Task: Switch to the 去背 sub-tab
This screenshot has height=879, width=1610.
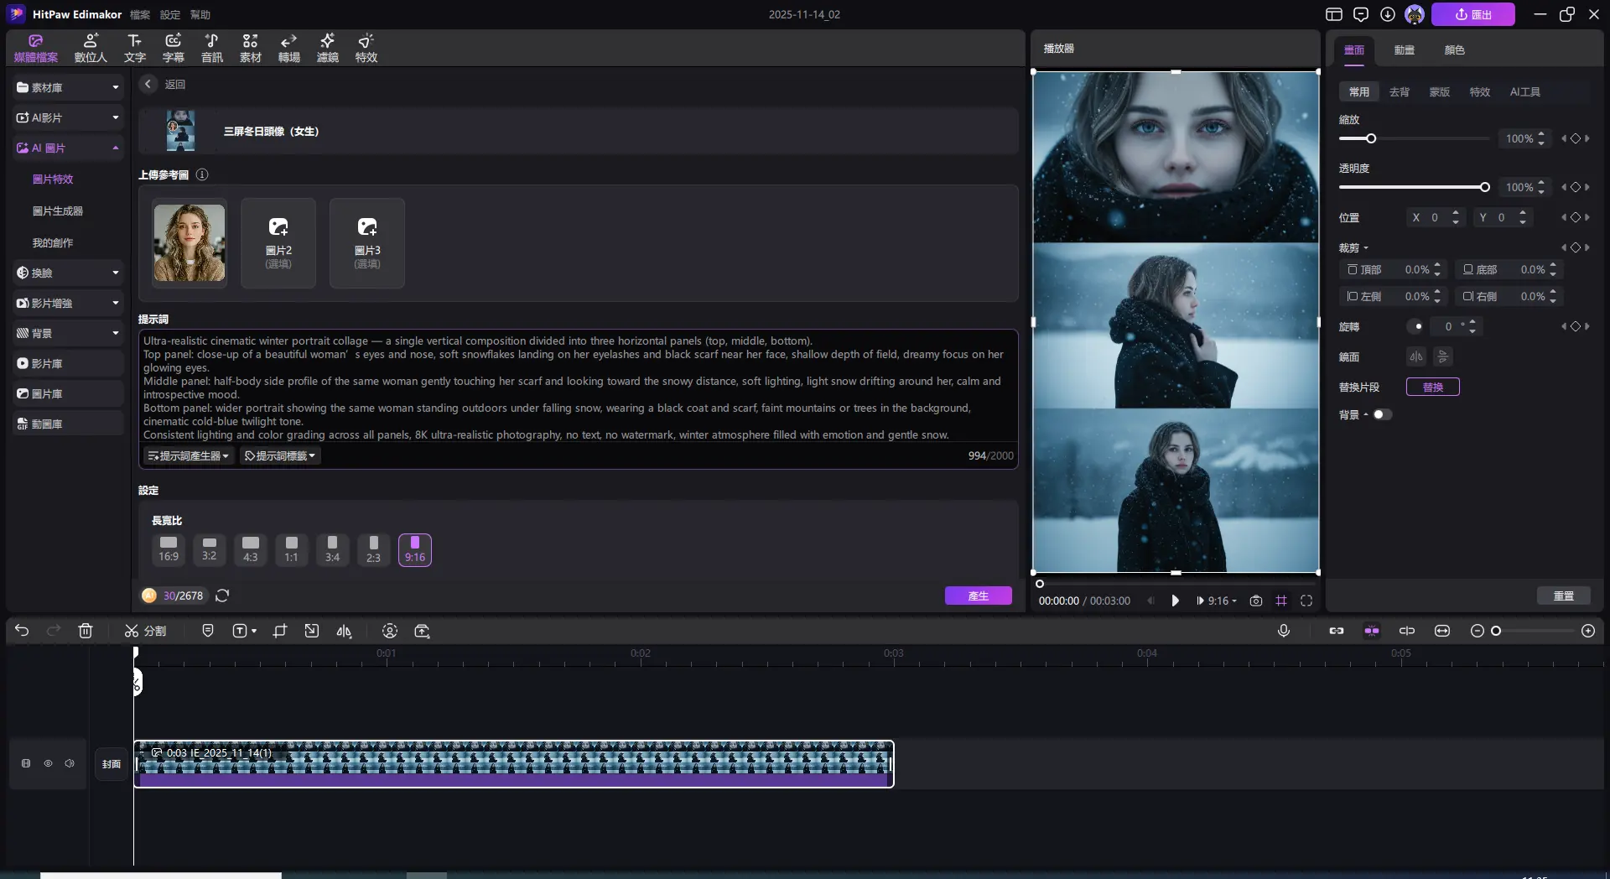Action: [1399, 91]
